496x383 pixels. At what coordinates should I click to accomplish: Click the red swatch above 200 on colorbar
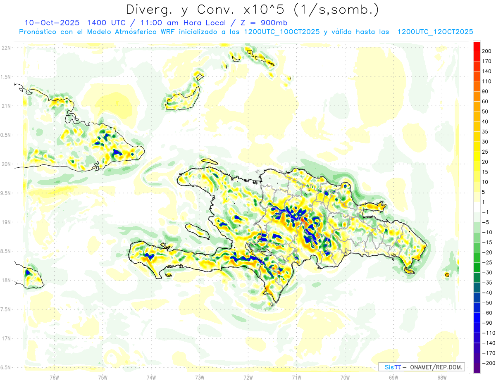point(477,46)
